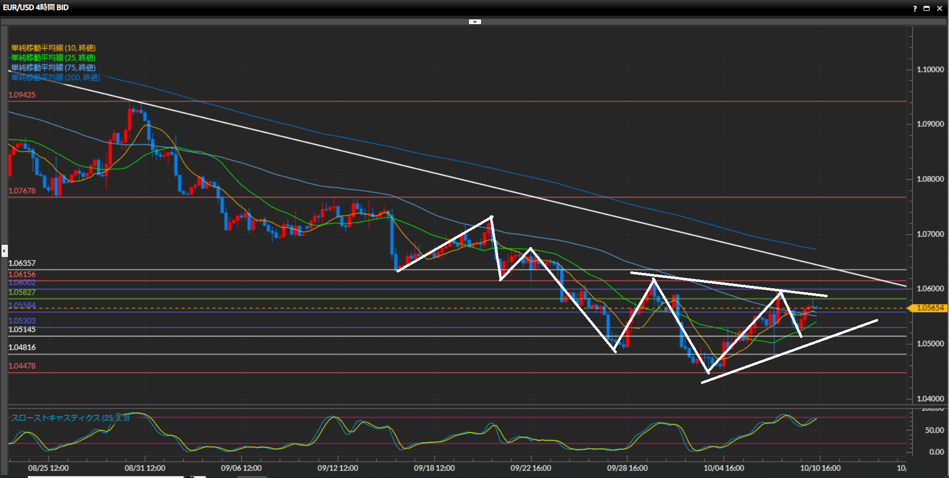Click the help question mark icon
The width and height of the screenshot is (949, 478).
click(x=914, y=8)
